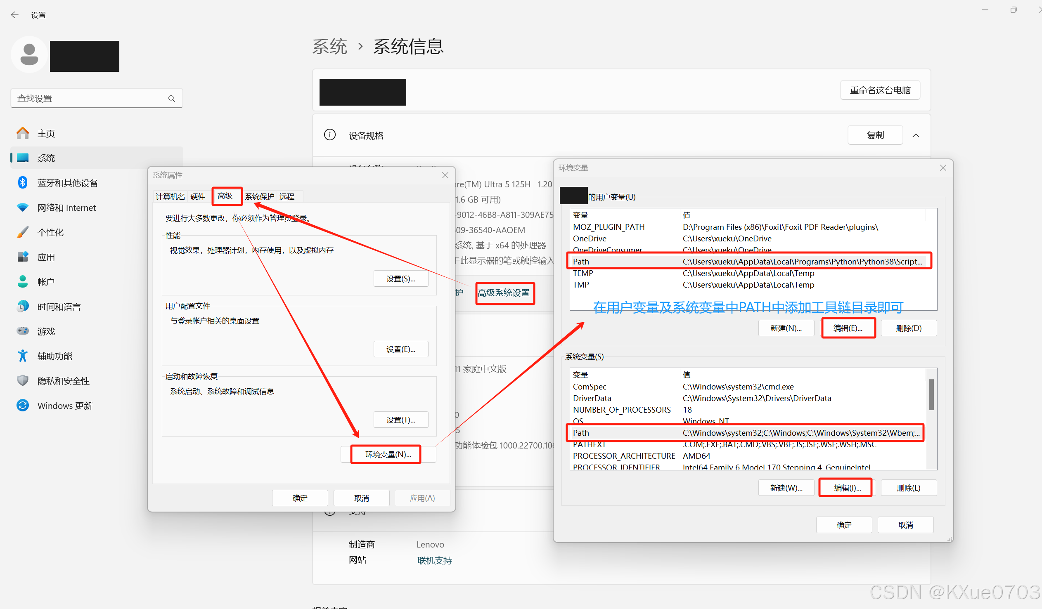Open 环境变量(N) button
The height and width of the screenshot is (609, 1042).
coord(387,454)
